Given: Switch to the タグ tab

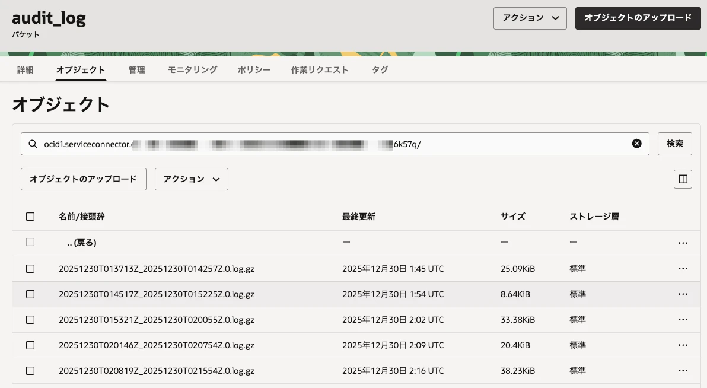Looking at the screenshot, I should 380,69.
